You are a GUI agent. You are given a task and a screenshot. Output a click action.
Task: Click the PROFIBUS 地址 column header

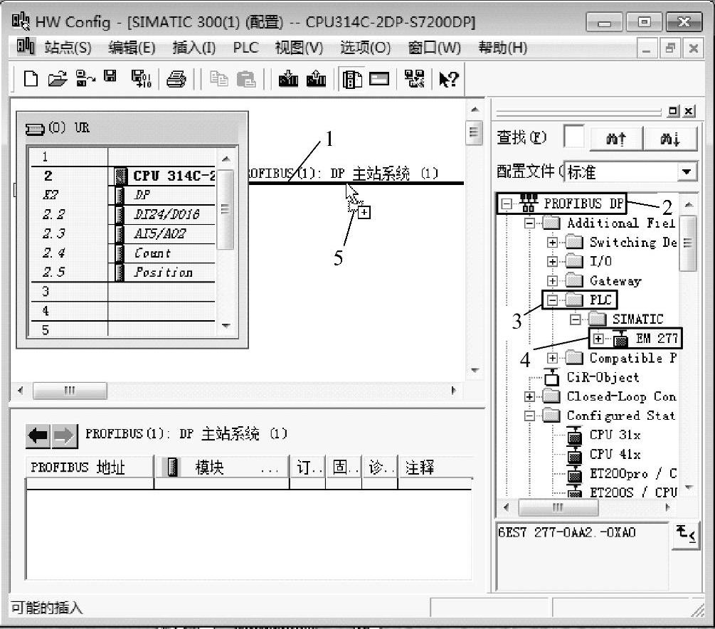click(x=90, y=467)
